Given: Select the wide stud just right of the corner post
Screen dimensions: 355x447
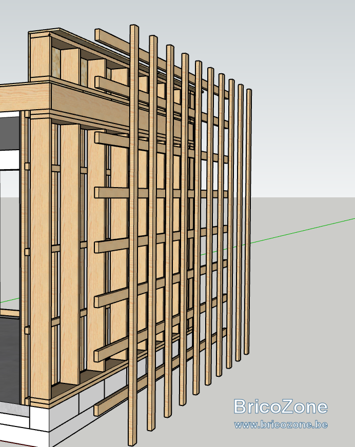Looking at the screenshot, I should (x=70, y=254).
